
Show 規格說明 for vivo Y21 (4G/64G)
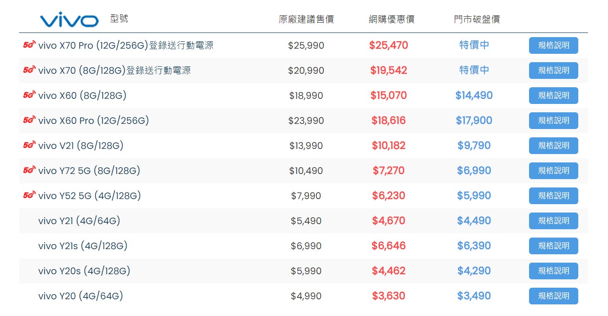554,221
